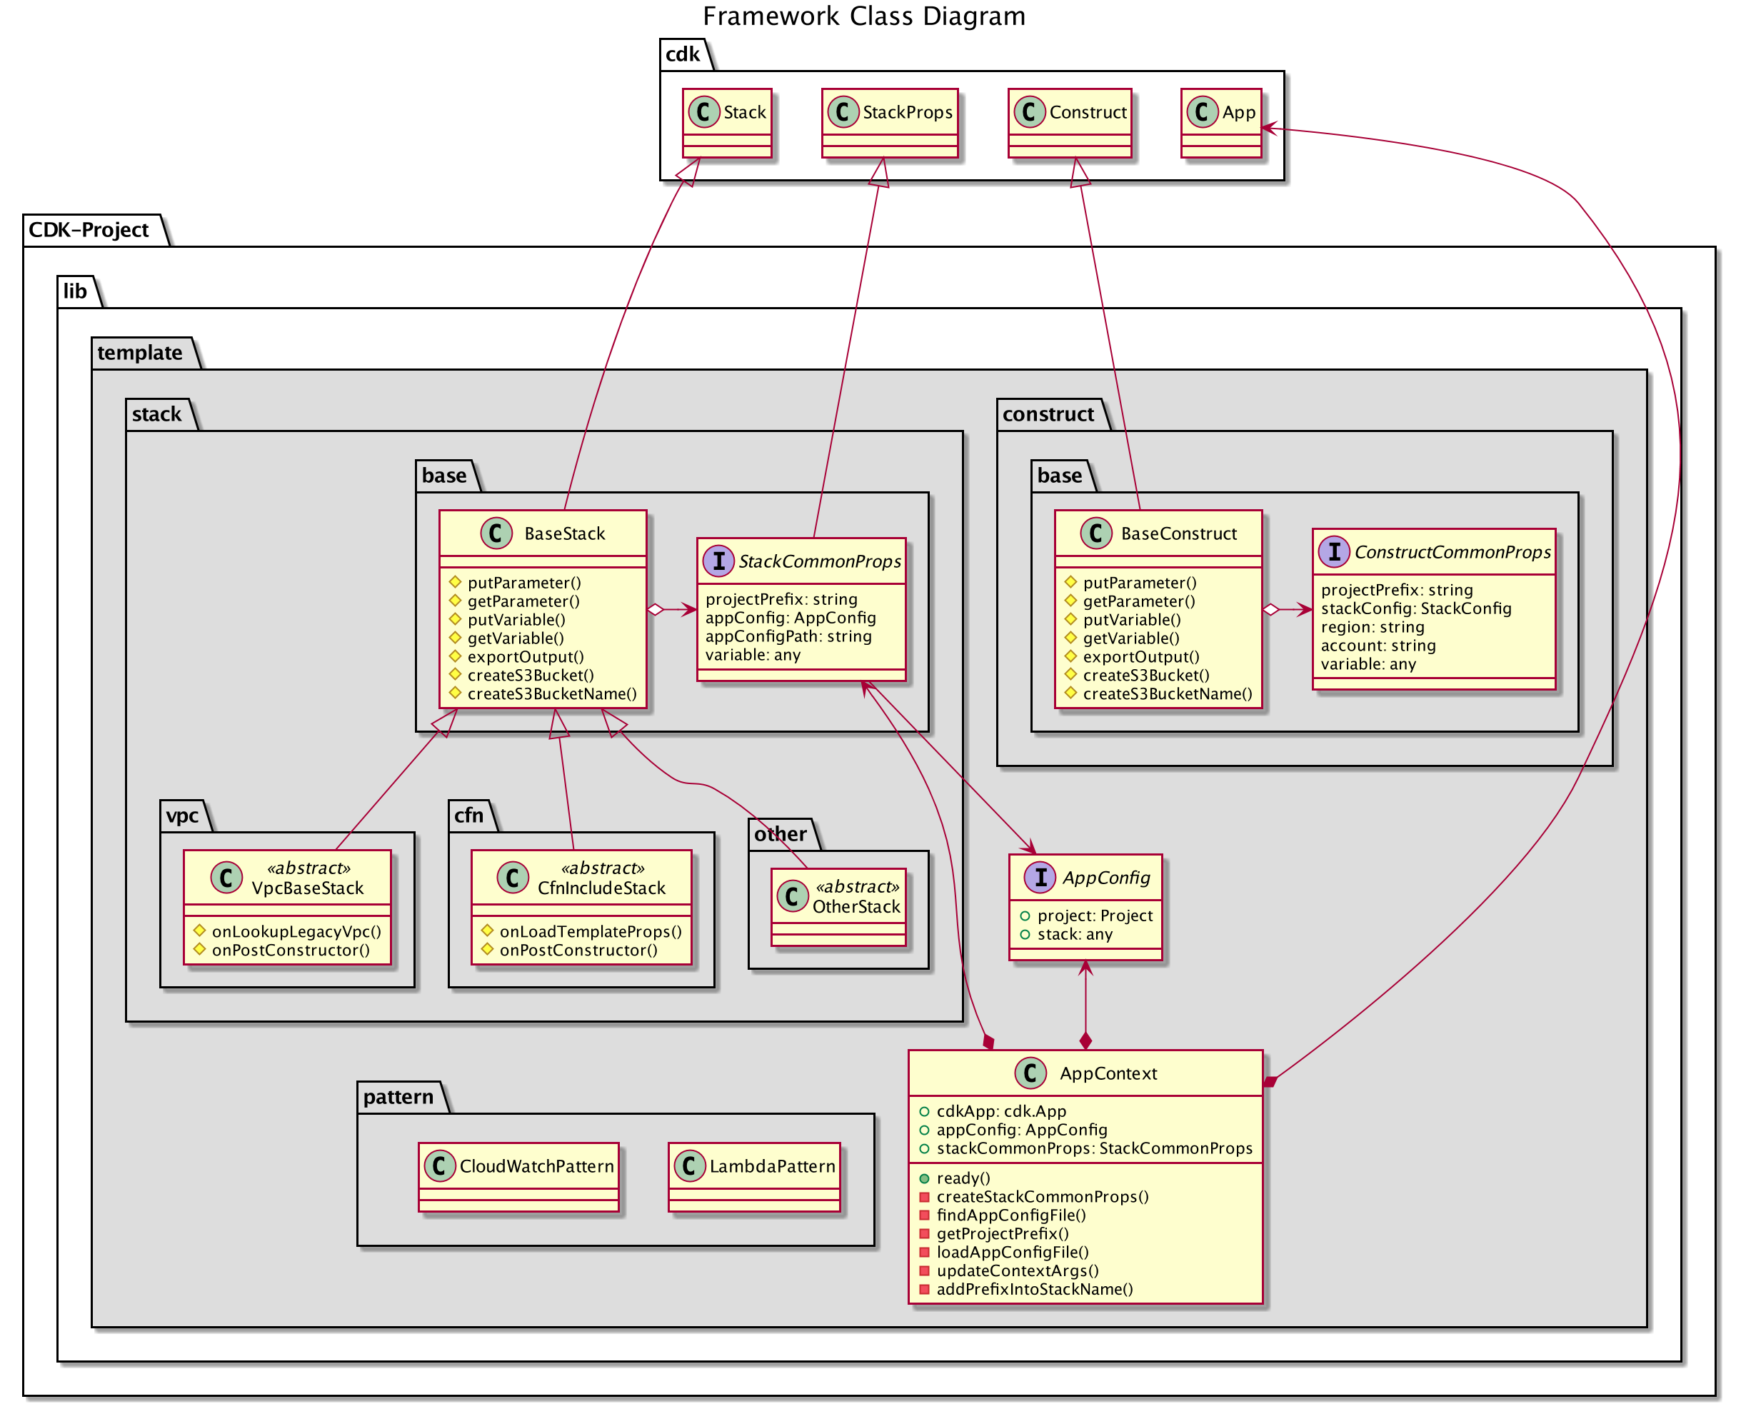The width and height of the screenshot is (1746, 1404).
Task: Select the CDK-Project package tab label
Action: point(89,230)
